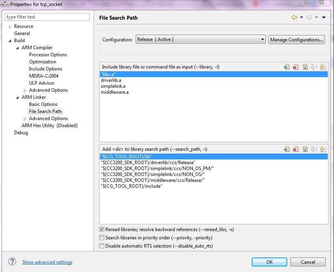Select Processor Options
The width and height of the screenshot is (334, 272).
point(48,55)
